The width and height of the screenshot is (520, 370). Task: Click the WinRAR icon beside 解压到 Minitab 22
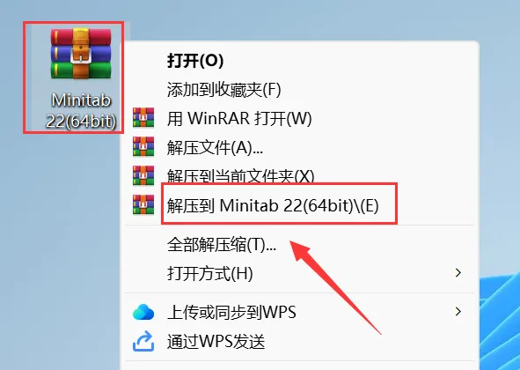(143, 204)
